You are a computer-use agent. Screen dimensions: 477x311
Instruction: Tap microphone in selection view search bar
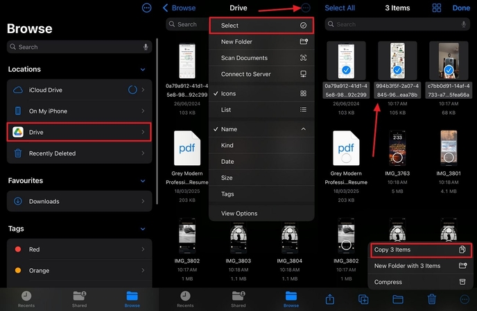(464, 24)
